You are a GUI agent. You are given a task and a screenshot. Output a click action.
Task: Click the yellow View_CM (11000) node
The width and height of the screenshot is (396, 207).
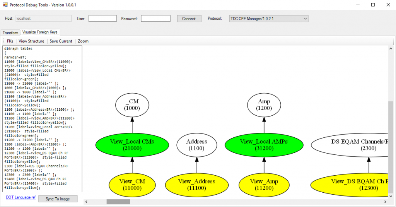(x=132, y=185)
